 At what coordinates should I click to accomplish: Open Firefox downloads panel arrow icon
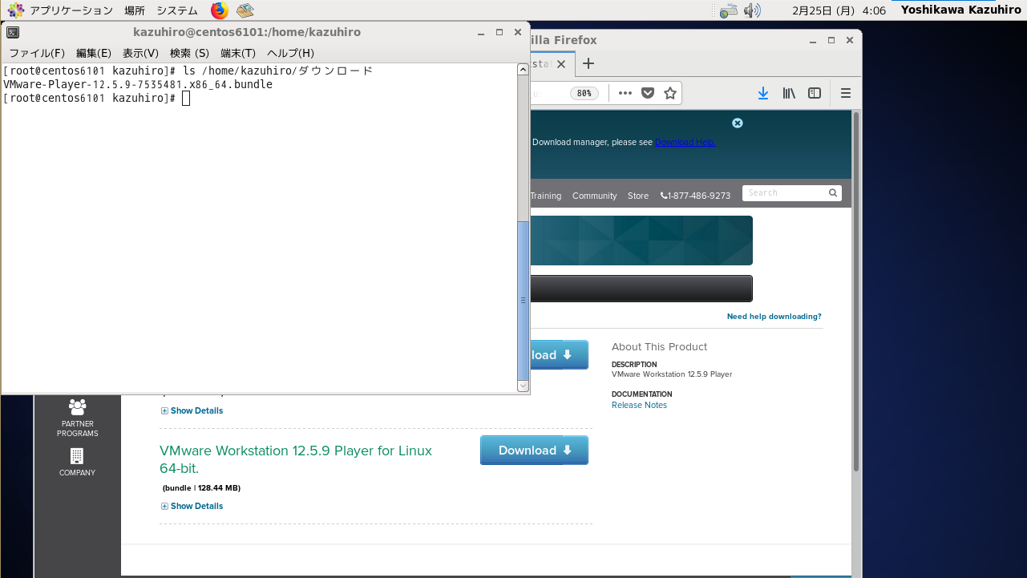click(762, 93)
